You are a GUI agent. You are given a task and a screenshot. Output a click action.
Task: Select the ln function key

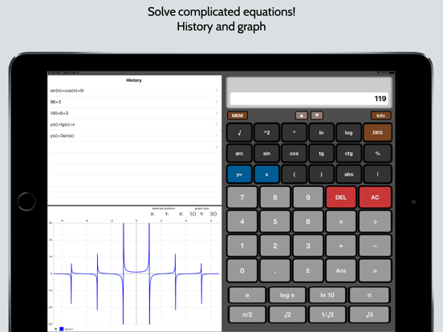tap(321, 132)
